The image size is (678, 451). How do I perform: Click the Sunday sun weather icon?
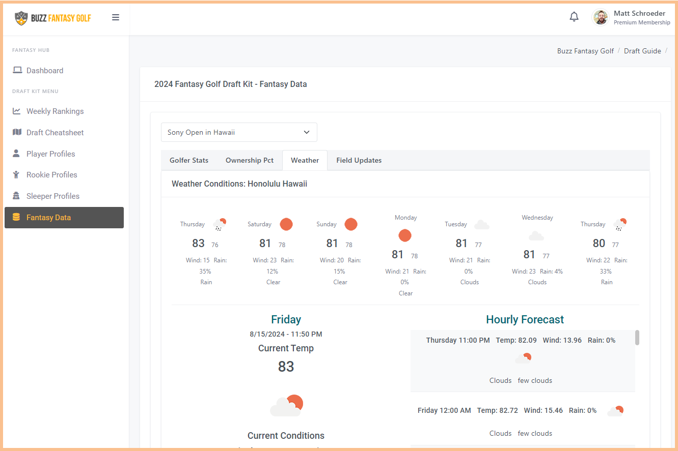click(351, 224)
